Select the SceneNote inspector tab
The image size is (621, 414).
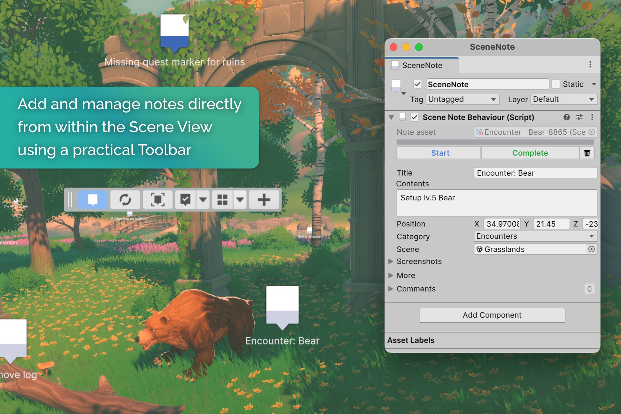pyautogui.click(x=422, y=65)
